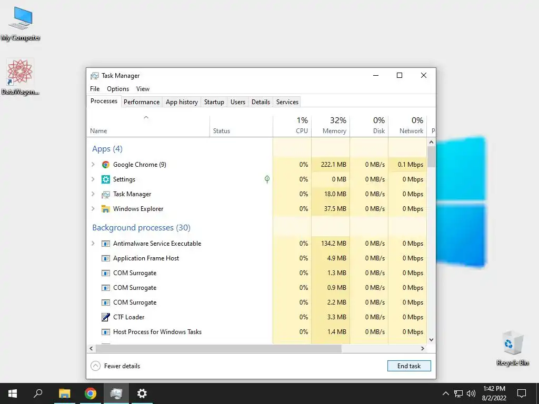Switch to the Startup tab
Viewport: 539px width, 404px height.
(214, 102)
